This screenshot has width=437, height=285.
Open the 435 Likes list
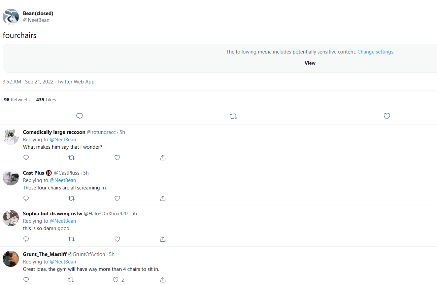[46, 100]
